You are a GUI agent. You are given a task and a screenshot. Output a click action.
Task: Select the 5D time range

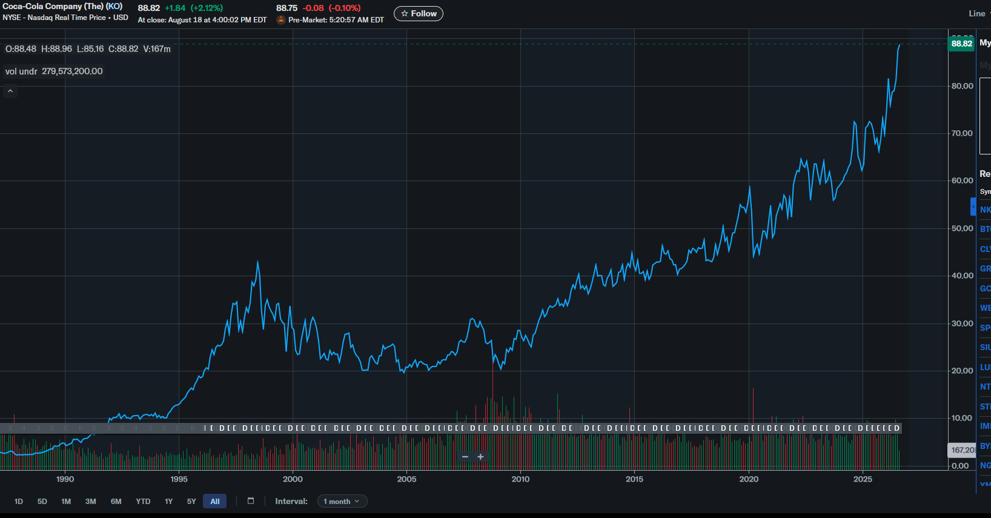tap(42, 501)
